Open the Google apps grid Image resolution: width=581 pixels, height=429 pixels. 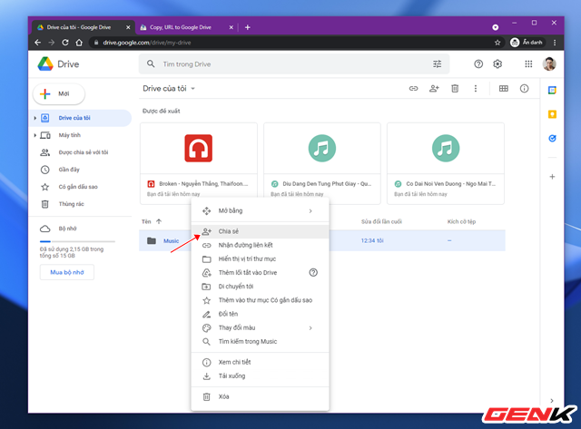pyautogui.click(x=528, y=64)
